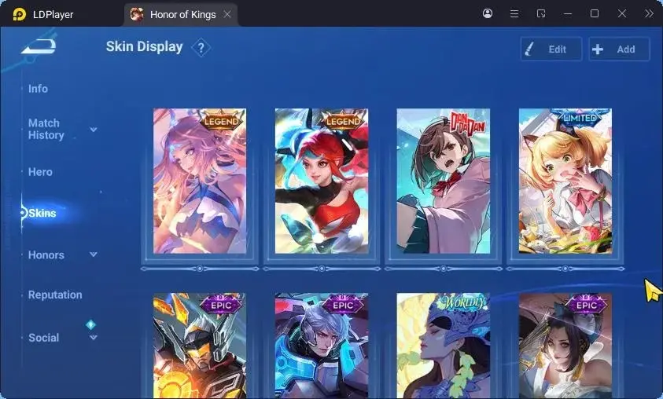Open the Reputation section
Image resolution: width=663 pixels, height=399 pixels.
tap(55, 295)
